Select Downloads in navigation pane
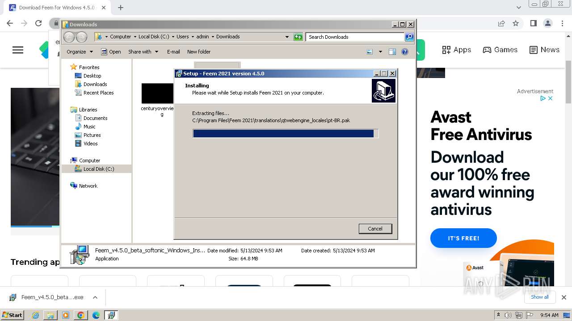 tap(95, 84)
